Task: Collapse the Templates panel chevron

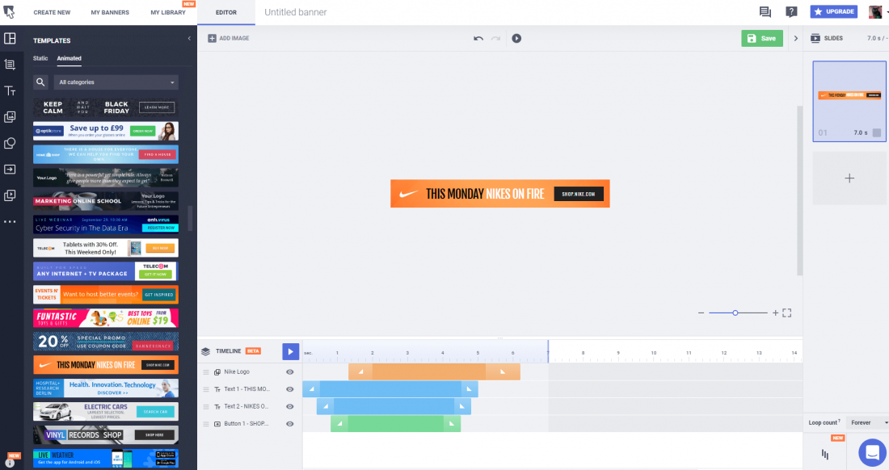Action: [189, 39]
